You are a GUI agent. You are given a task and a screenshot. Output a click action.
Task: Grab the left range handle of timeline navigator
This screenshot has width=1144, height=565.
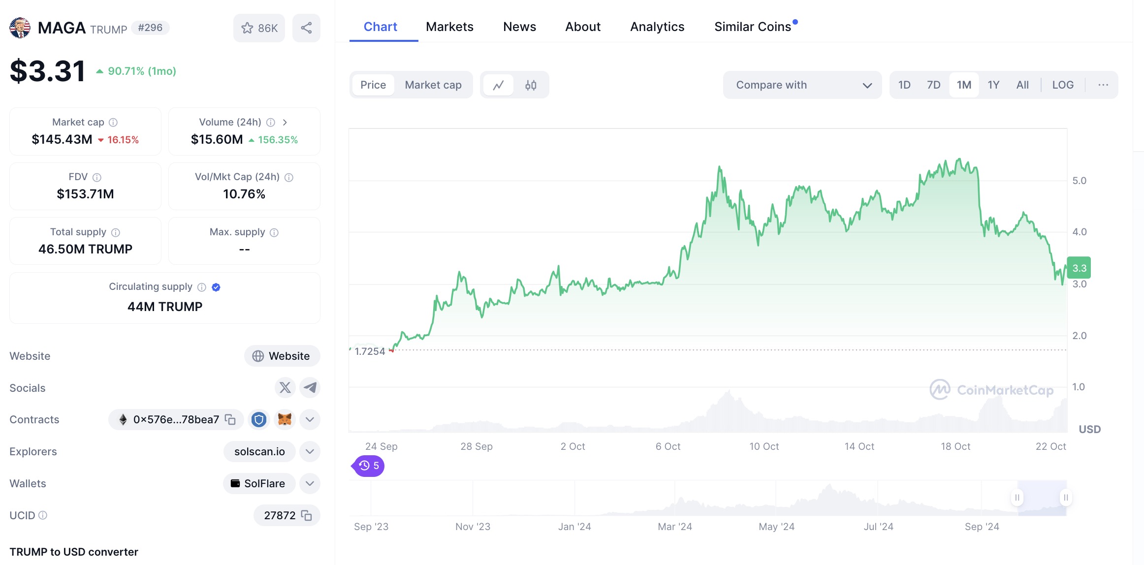[x=1017, y=498]
